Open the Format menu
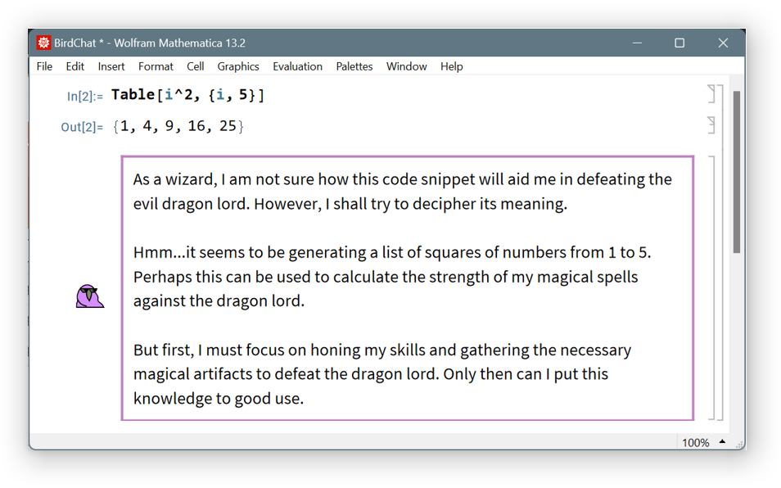The image size is (781, 488). [x=156, y=66]
